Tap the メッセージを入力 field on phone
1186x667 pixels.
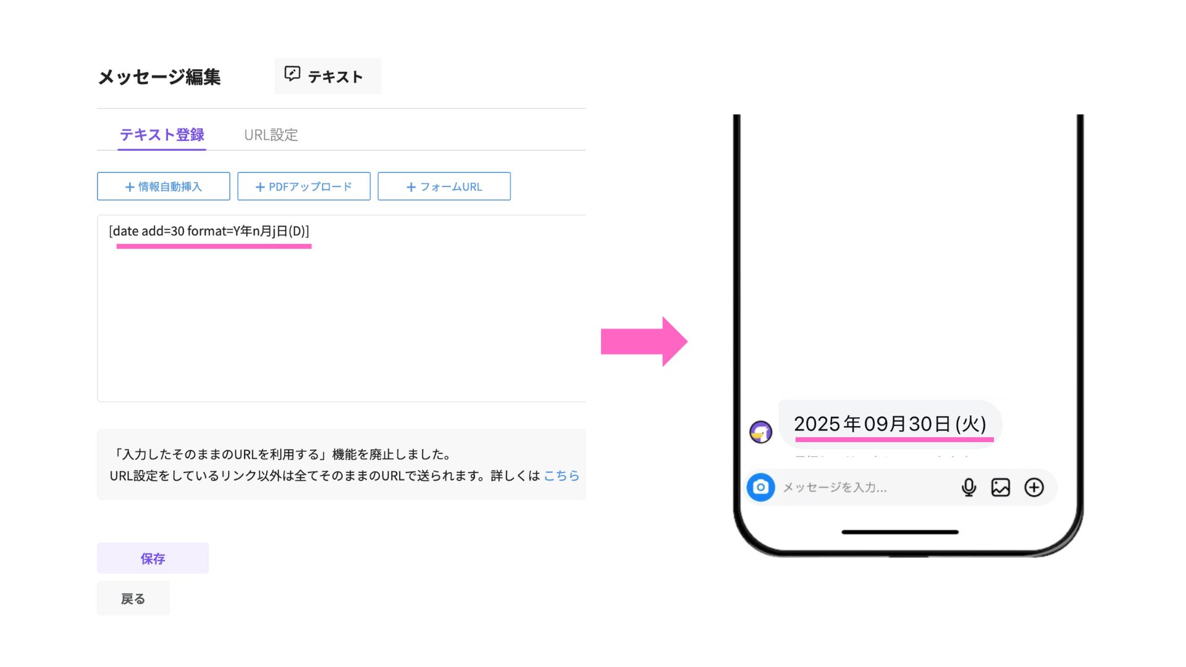(x=865, y=487)
